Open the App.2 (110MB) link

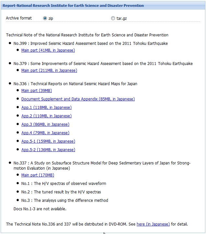click(46, 116)
